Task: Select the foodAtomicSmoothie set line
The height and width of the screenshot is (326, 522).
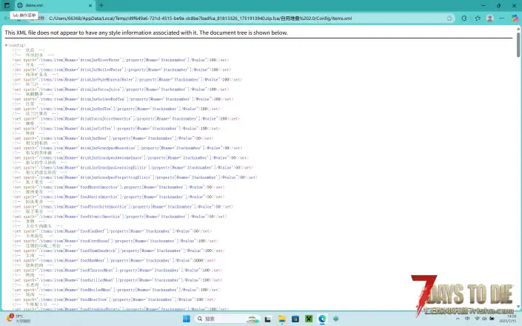Action: point(119,217)
